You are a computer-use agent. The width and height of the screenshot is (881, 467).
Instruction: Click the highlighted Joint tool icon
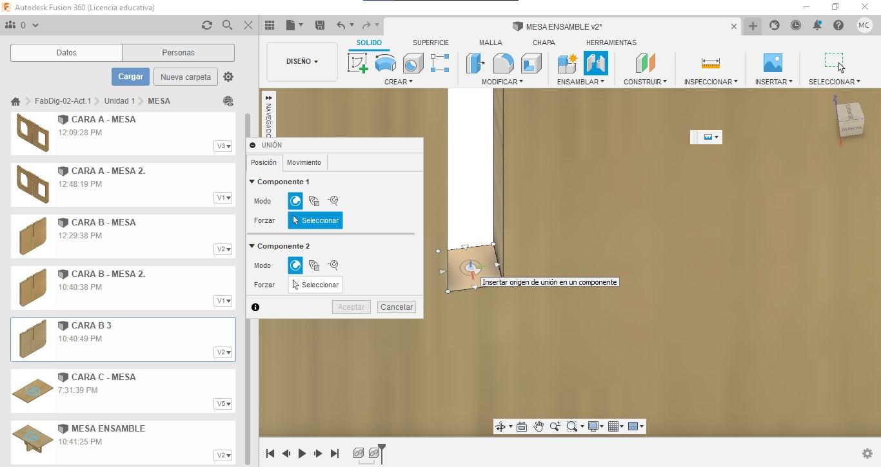596,63
